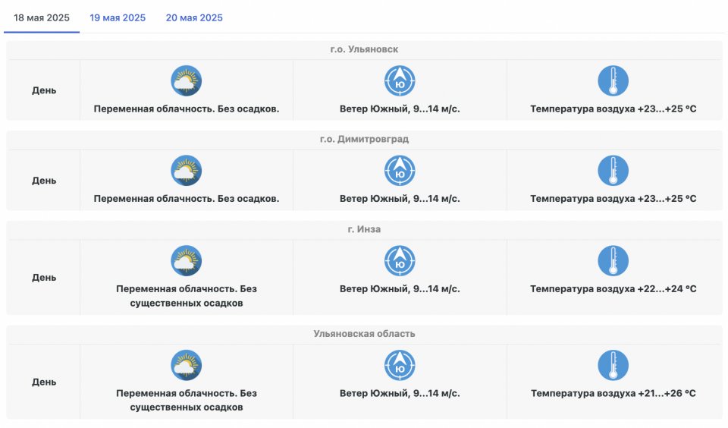Switch to the 19 мая 2025 tab
Viewport: 728px width, 428px height.
tap(118, 17)
